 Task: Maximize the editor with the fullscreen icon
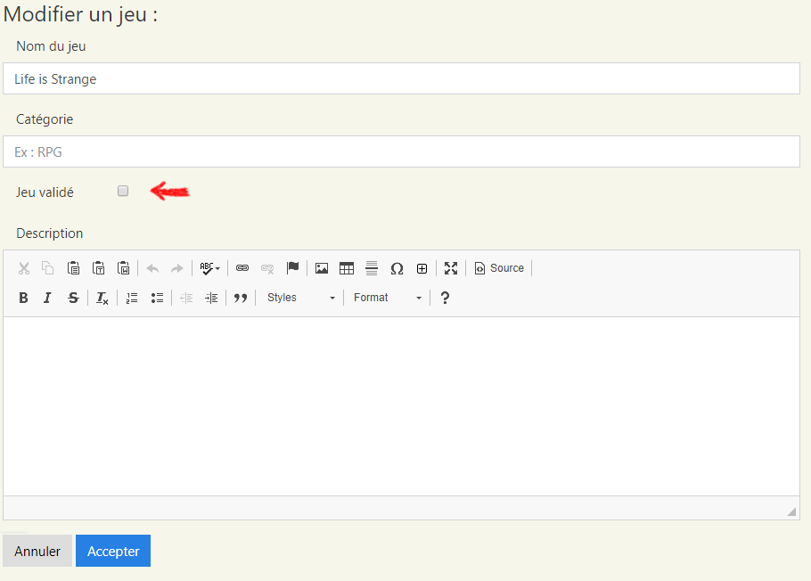[451, 268]
